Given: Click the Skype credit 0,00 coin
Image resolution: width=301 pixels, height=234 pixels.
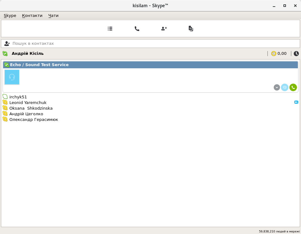Looking at the screenshot, I should click(274, 54).
